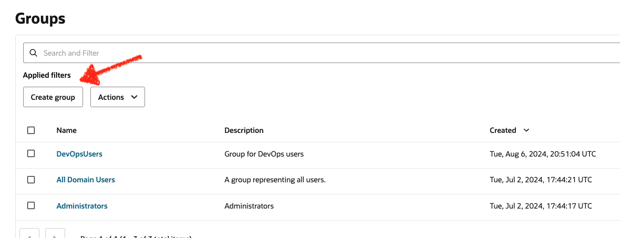Focus the Search and Filter field
Image resolution: width=620 pixels, height=238 pixels.
[x=322, y=53]
